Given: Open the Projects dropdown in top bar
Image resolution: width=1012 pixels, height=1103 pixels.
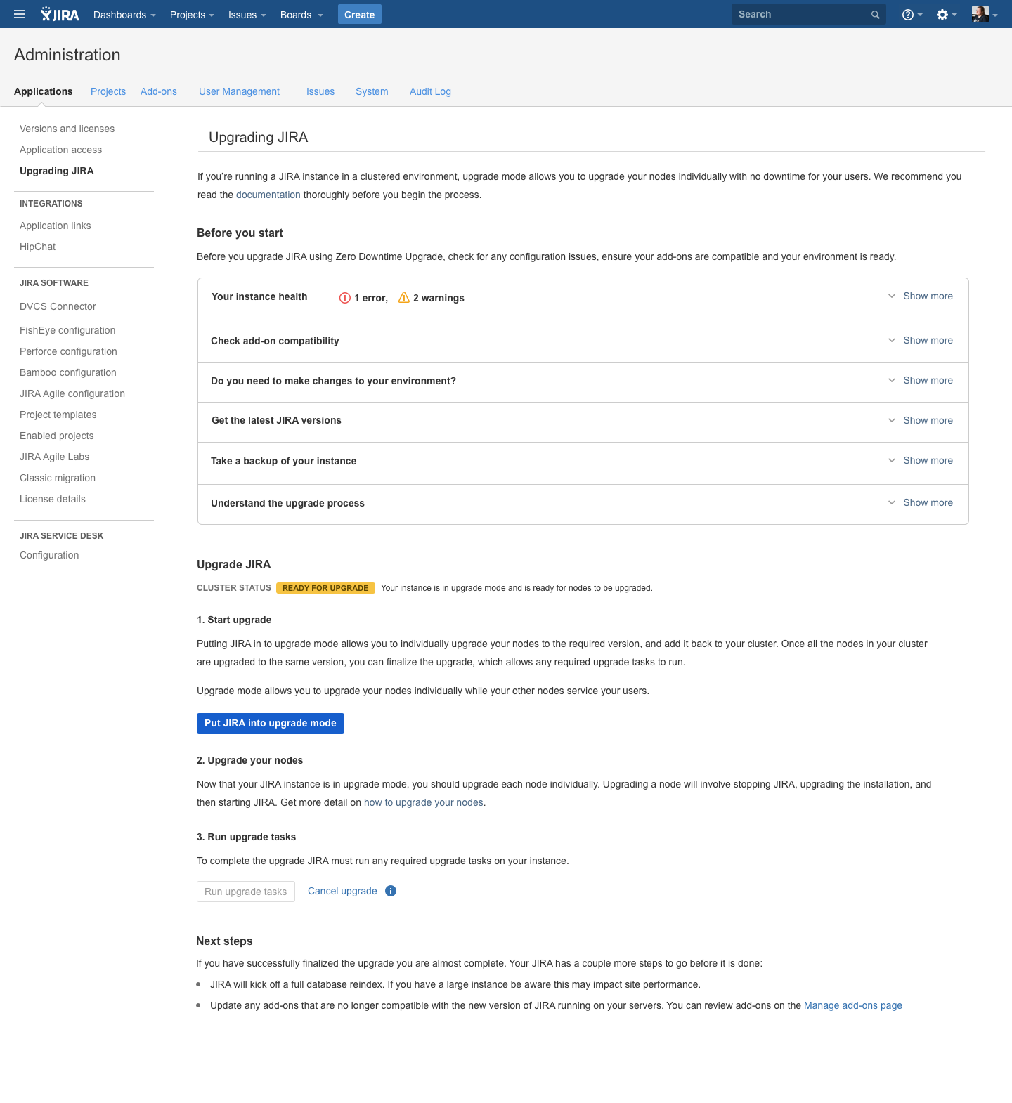Looking at the screenshot, I should [192, 15].
